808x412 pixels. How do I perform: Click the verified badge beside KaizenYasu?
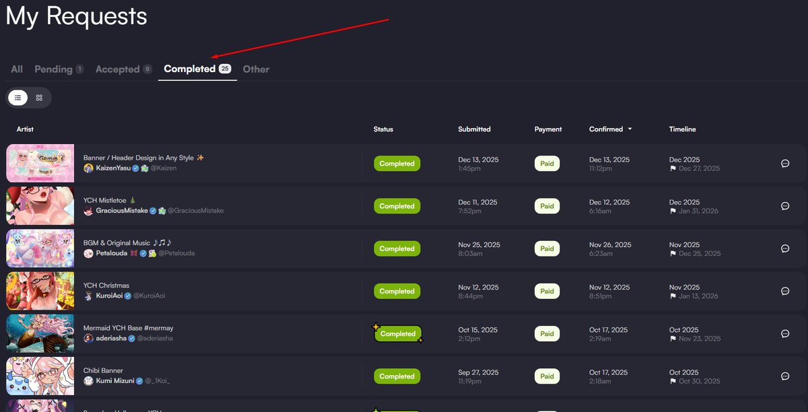pos(135,168)
